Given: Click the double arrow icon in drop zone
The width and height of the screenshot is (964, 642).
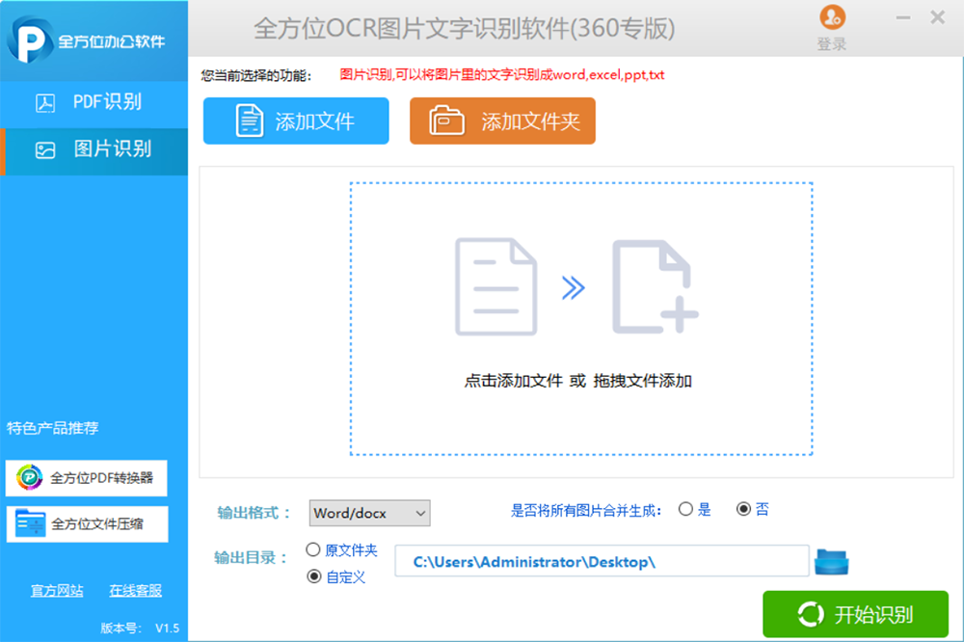Looking at the screenshot, I should 574,287.
